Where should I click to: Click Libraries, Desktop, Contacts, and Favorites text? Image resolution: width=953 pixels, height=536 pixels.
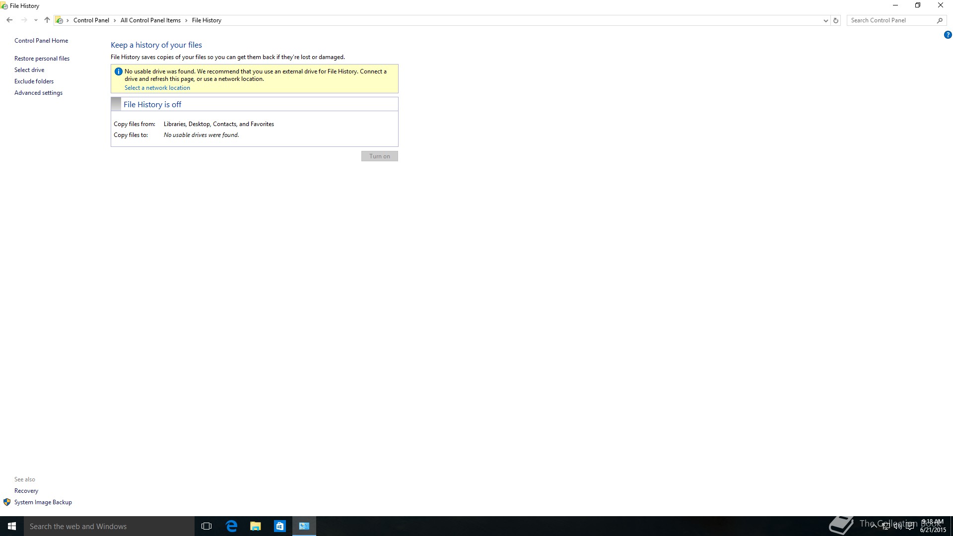point(219,124)
